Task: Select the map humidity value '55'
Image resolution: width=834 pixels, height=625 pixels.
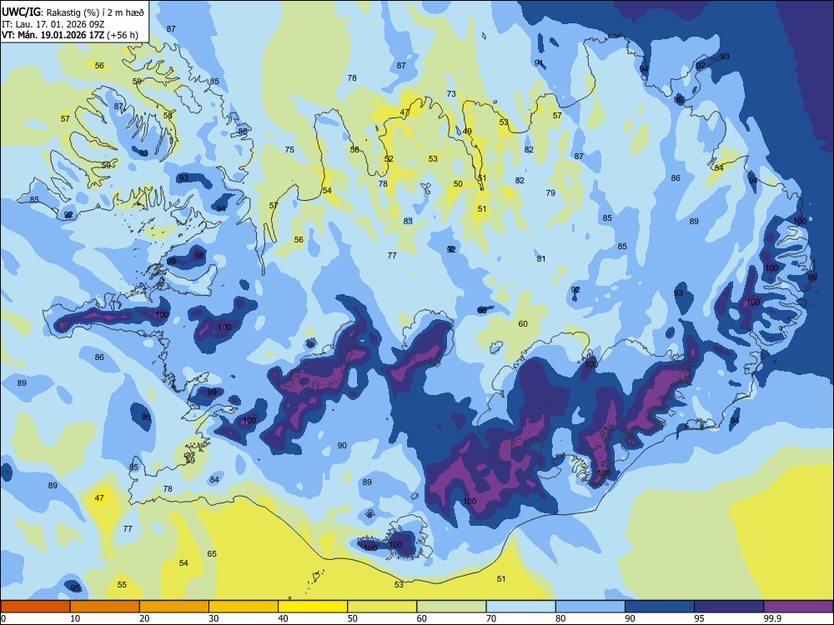Action: tap(122, 585)
